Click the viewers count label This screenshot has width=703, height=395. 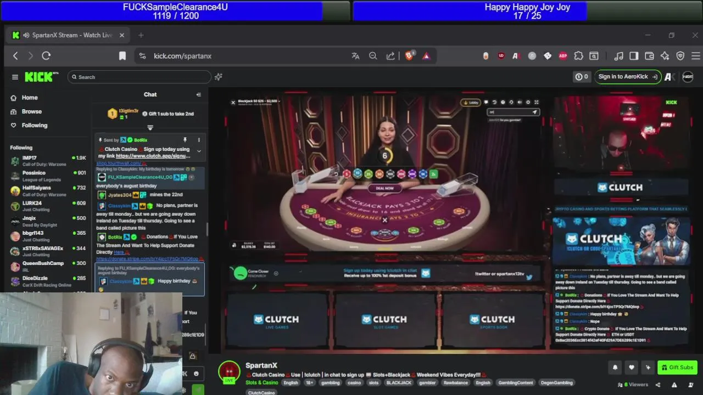(633, 385)
